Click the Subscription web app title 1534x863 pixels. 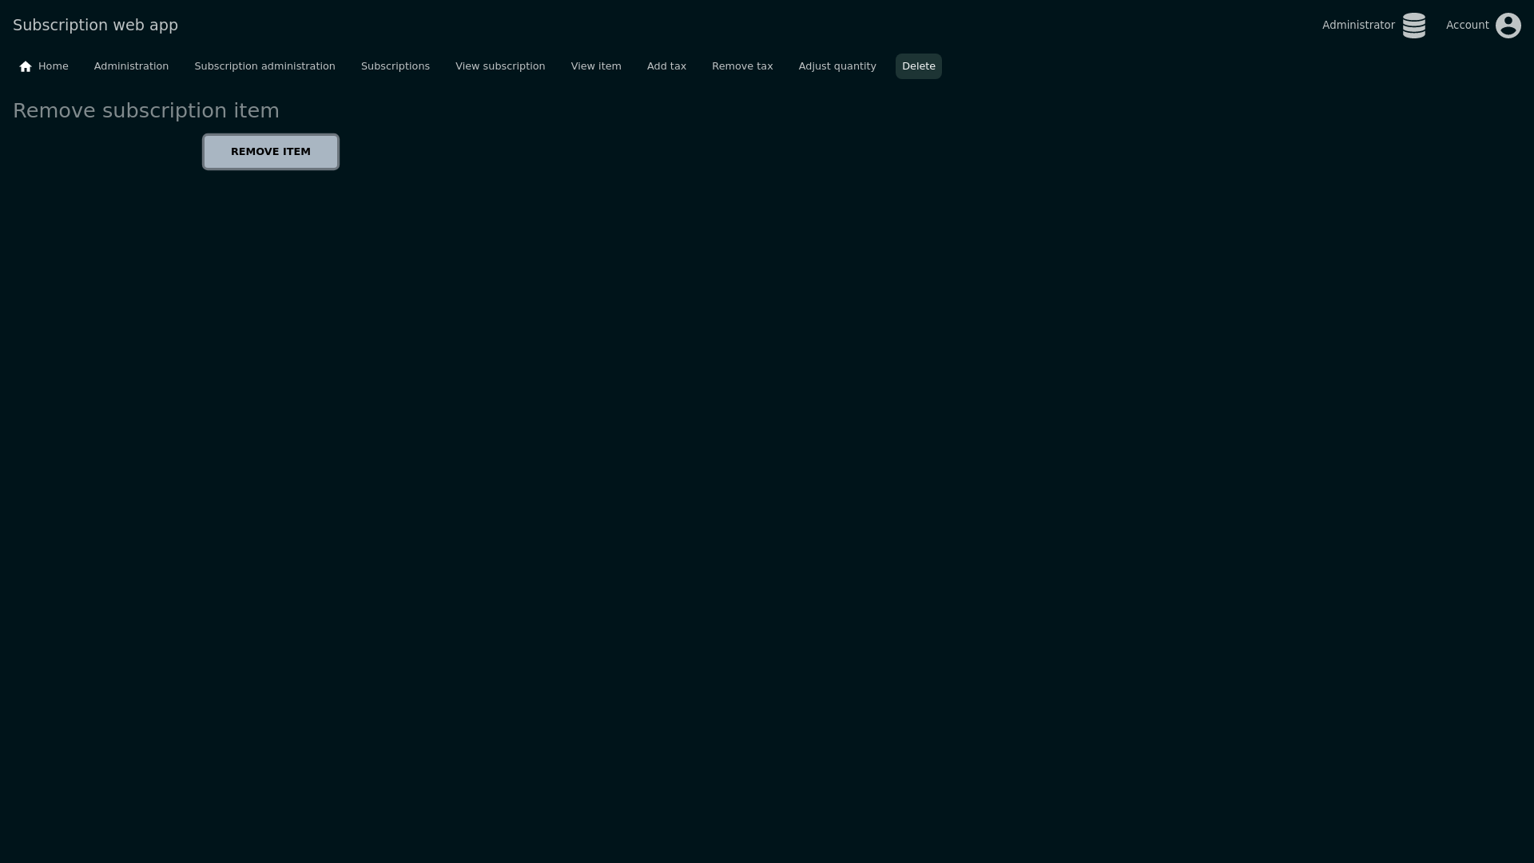[95, 26]
